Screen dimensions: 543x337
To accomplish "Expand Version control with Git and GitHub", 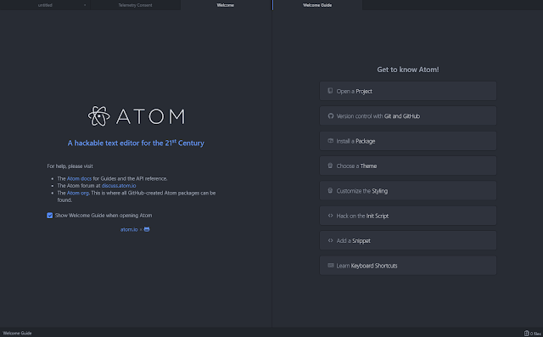I will click(x=408, y=116).
